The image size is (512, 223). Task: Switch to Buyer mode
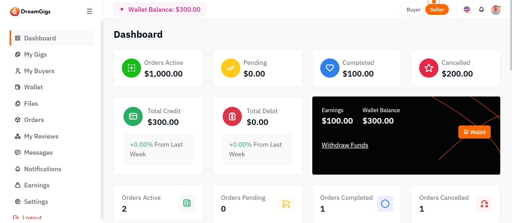(413, 10)
